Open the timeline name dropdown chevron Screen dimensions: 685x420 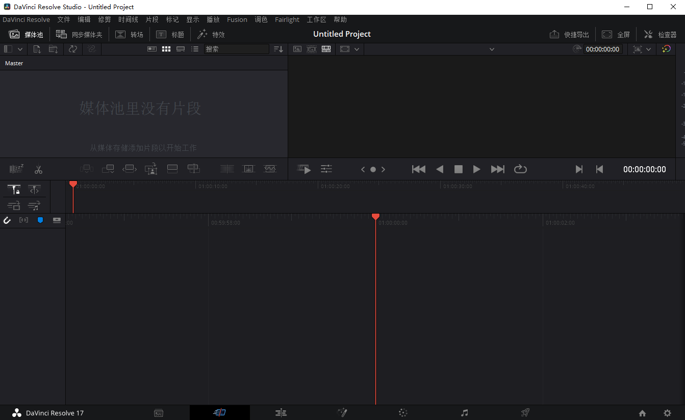[x=492, y=49]
